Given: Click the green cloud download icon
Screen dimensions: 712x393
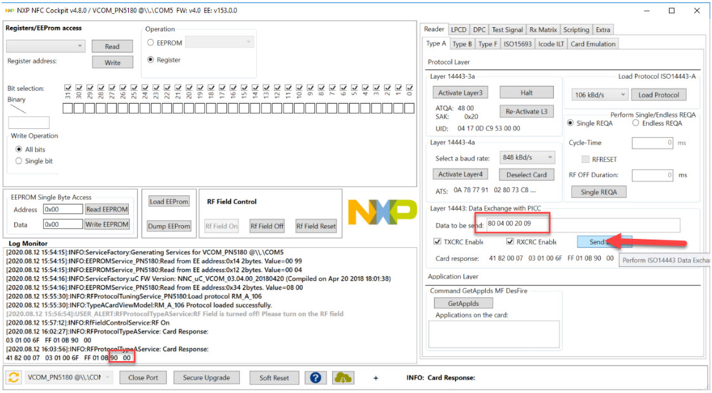Looking at the screenshot, I should point(343,377).
